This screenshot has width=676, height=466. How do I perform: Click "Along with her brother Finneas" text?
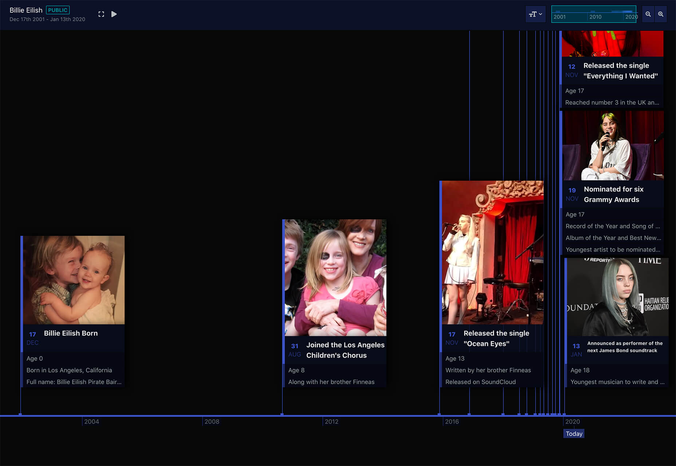tap(331, 382)
